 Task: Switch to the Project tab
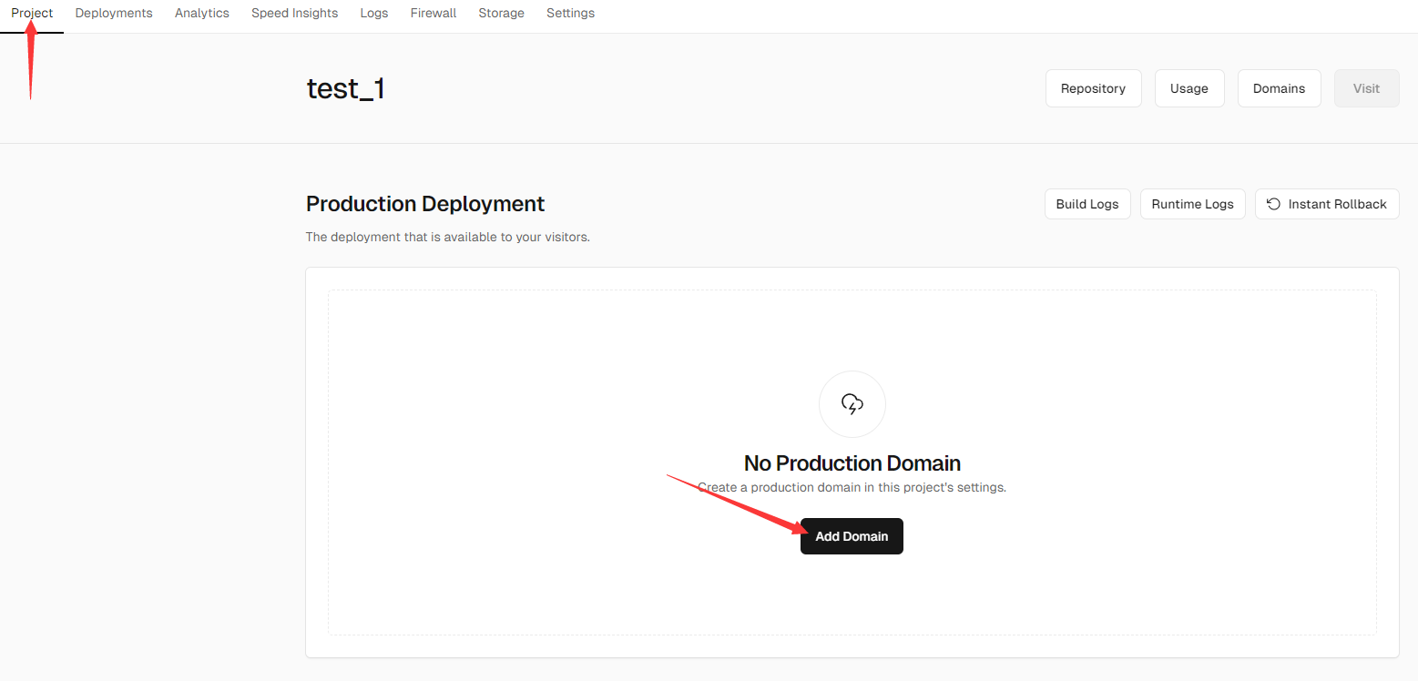[x=32, y=14]
